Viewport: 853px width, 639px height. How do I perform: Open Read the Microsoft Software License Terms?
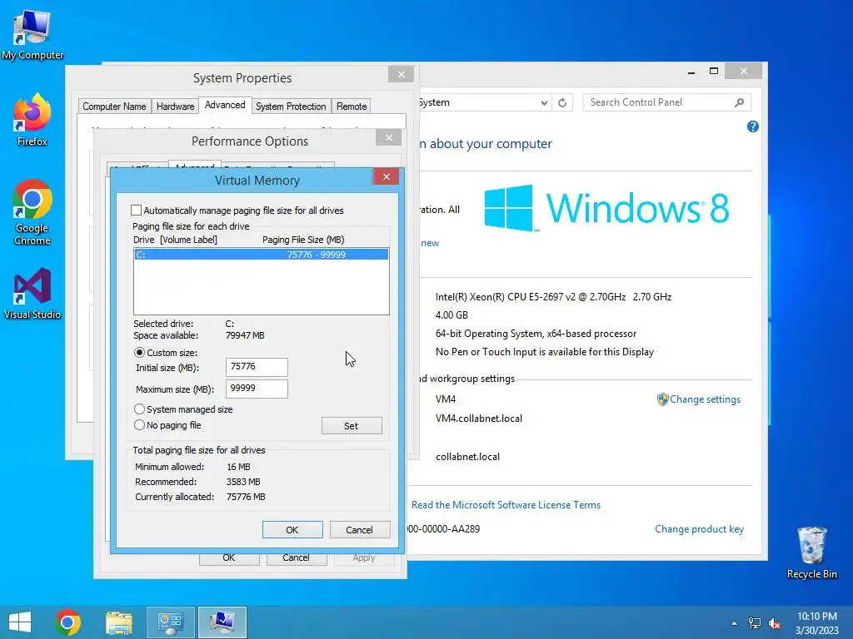point(506,505)
